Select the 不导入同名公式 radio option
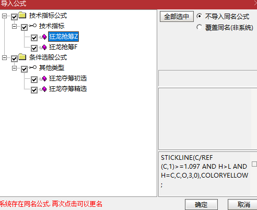This screenshot has width=257, height=210. 200,16
